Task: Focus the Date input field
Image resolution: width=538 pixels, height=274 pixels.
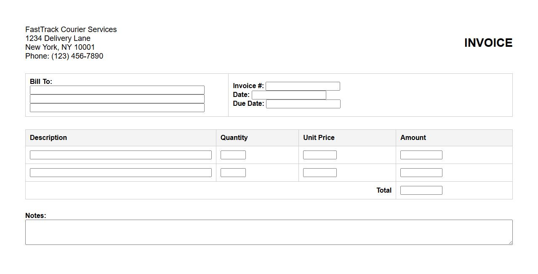Action: click(289, 95)
